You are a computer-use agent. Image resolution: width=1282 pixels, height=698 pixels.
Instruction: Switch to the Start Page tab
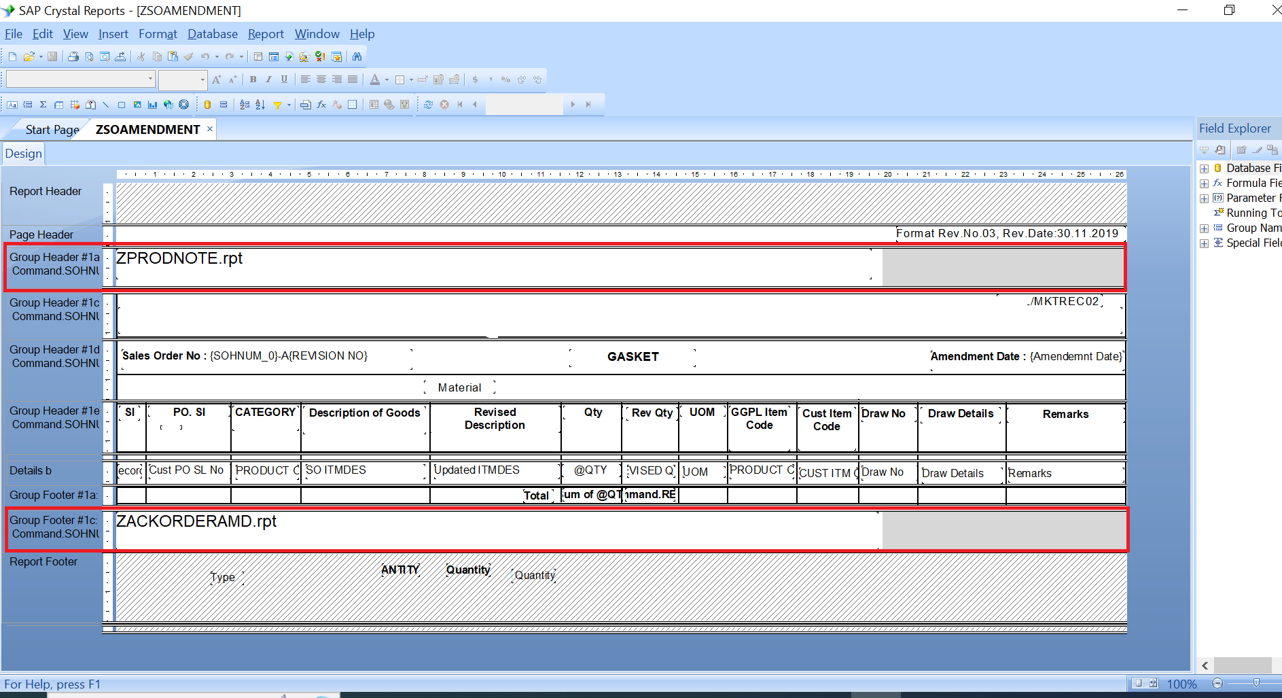click(52, 130)
